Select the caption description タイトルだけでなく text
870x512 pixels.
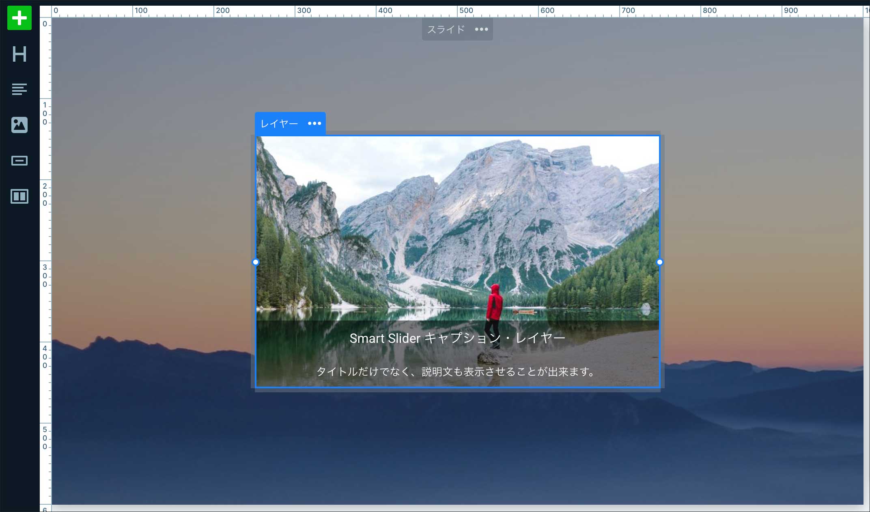[455, 372]
